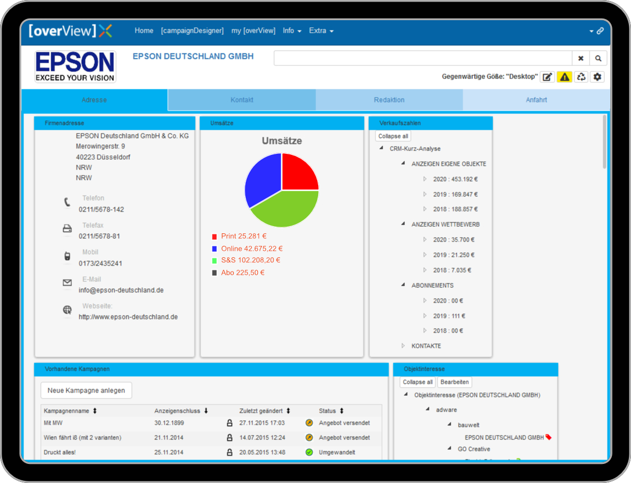Image resolution: width=631 pixels, height=483 pixels.
Task: Collapse the bauwelt tree node
Action: [x=449, y=425]
